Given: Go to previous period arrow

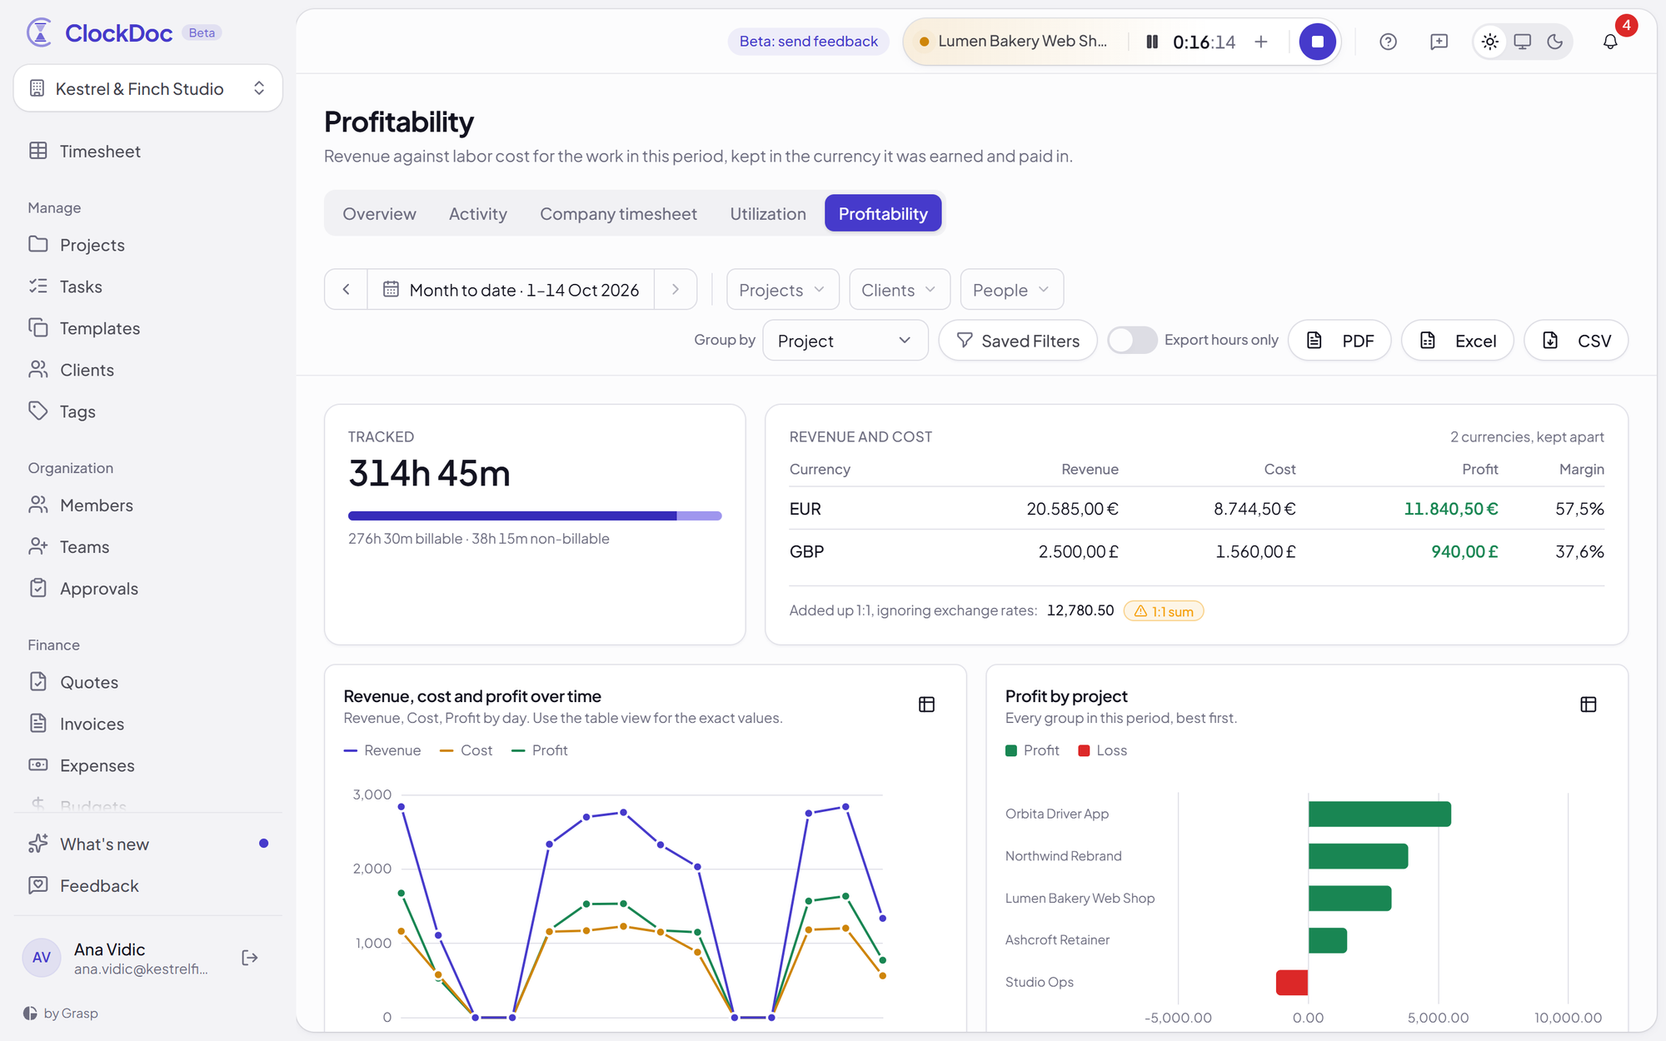Looking at the screenshot, I should [346, 290].
